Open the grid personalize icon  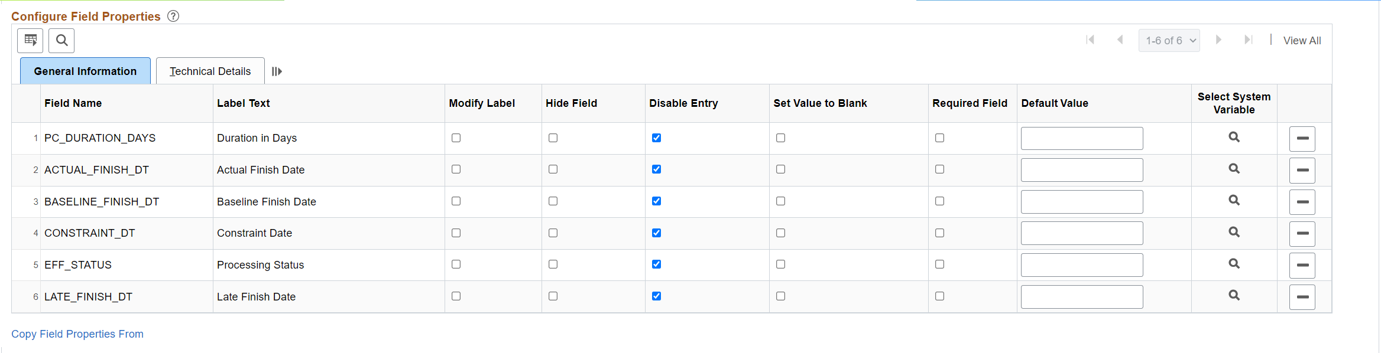(30, 41)
